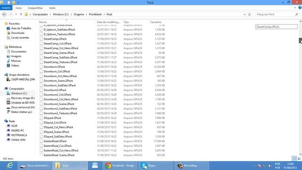The width and height of the screenshot is (302, 170).
Task: Open the Pack folder taskbar button
Action: (70, 166)
